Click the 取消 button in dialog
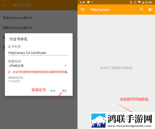This screenshot has height=129, width=155. click(53, 91)
